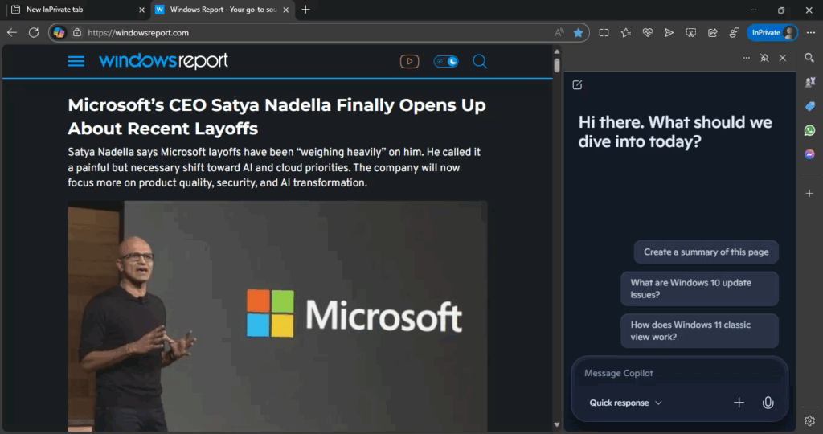The image size is (823, 434).
Task: Open the Windows Report search icon
Action: [480, 61]
